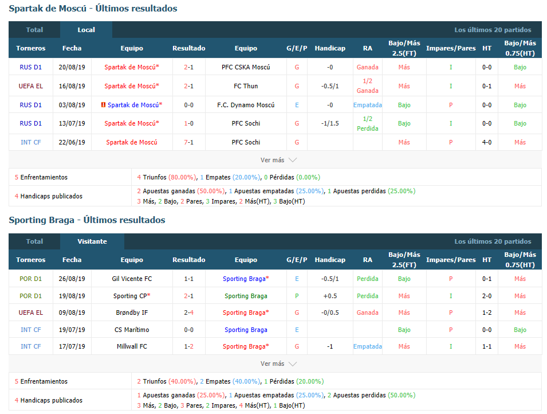The width and height of the screenshot is (547, 414).
Task: Click CS Marítimo team name
Action: coord(132,330)
